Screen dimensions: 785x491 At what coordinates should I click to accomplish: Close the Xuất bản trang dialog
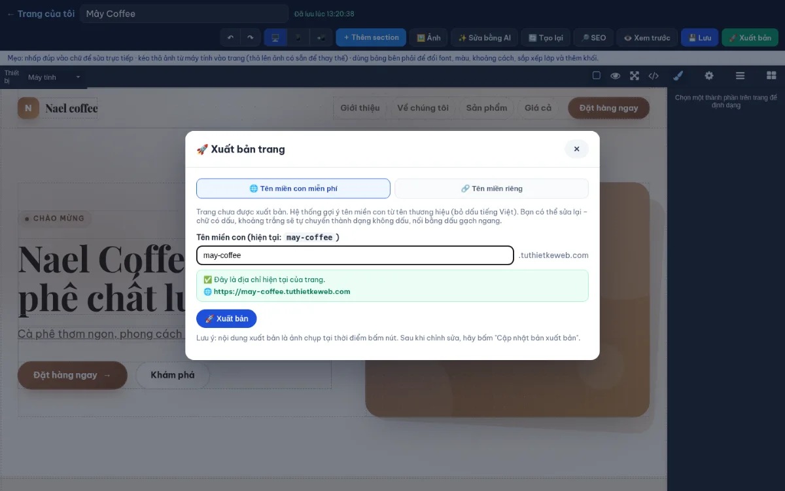click(x=576, y=149)
